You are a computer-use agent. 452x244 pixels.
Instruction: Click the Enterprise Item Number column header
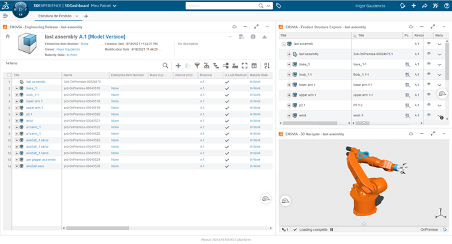(128, 75)
